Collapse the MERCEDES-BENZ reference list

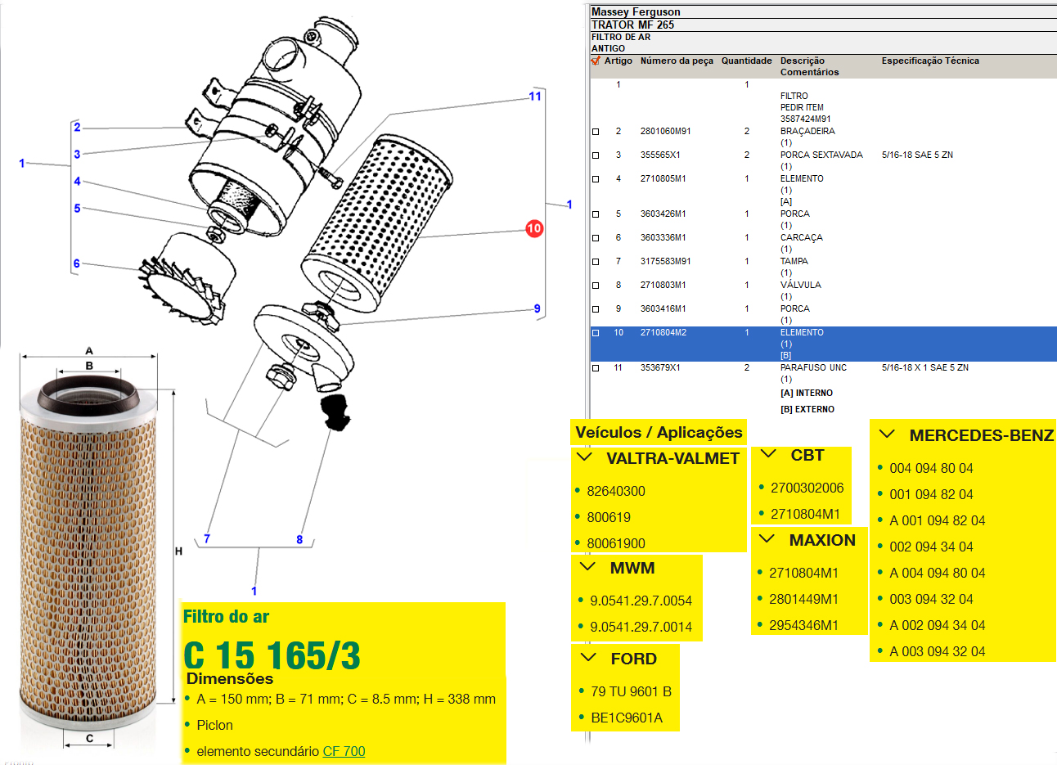[x=887, y=434]
